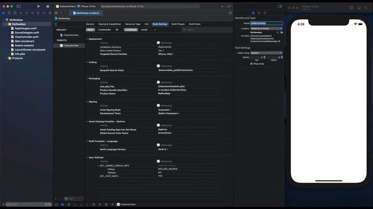Toggle the navigator sidebar icon
This screenshot has width=373, height=209.
point(19,6)
